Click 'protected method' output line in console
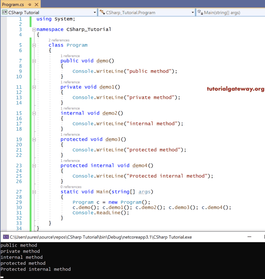The width and height of the screenshot is (265, 279). click(x=23, y=263)
